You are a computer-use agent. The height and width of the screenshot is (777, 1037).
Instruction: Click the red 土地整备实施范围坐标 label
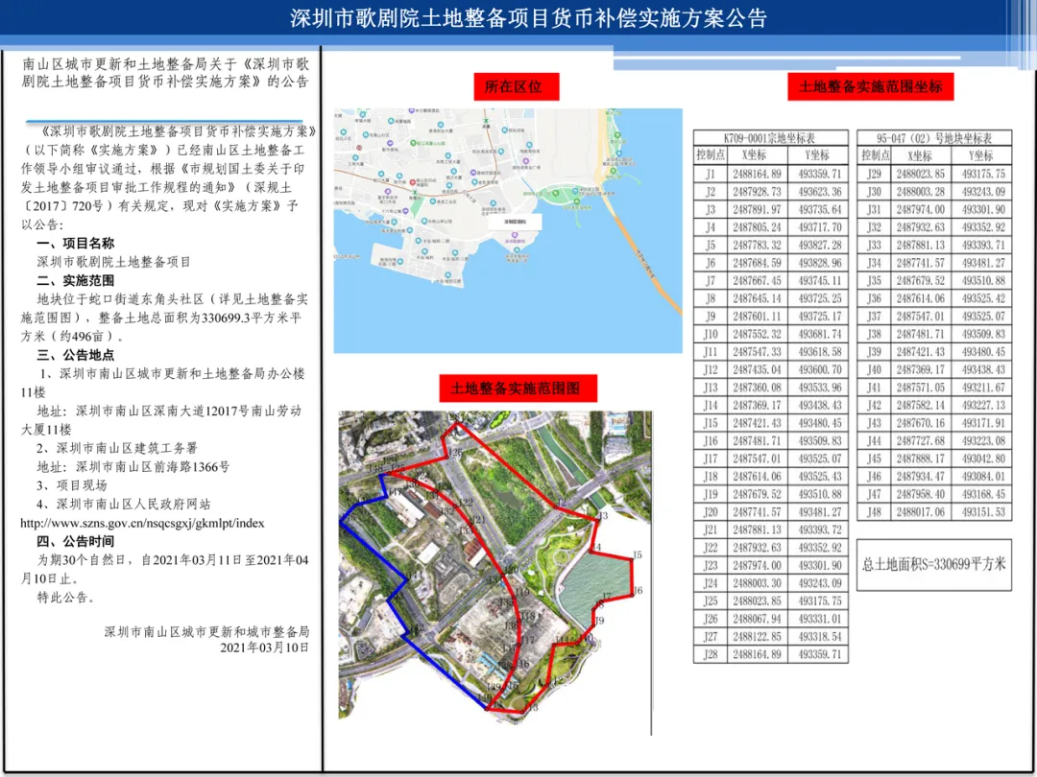pos(871,86)
